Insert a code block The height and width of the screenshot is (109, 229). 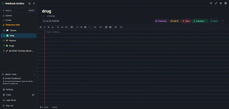tap(77, 27)
